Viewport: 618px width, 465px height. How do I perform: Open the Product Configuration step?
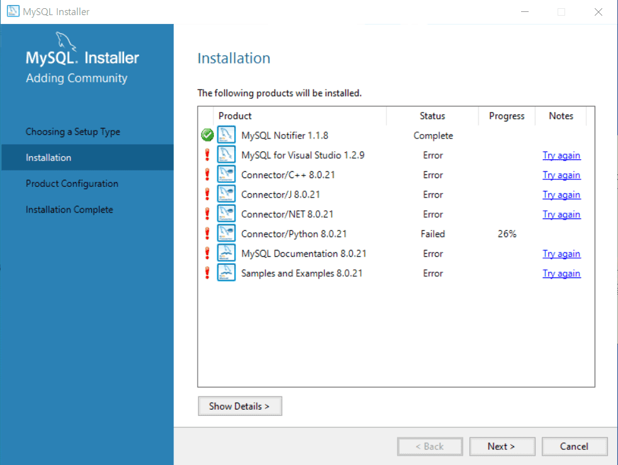(x=72, y=184)
